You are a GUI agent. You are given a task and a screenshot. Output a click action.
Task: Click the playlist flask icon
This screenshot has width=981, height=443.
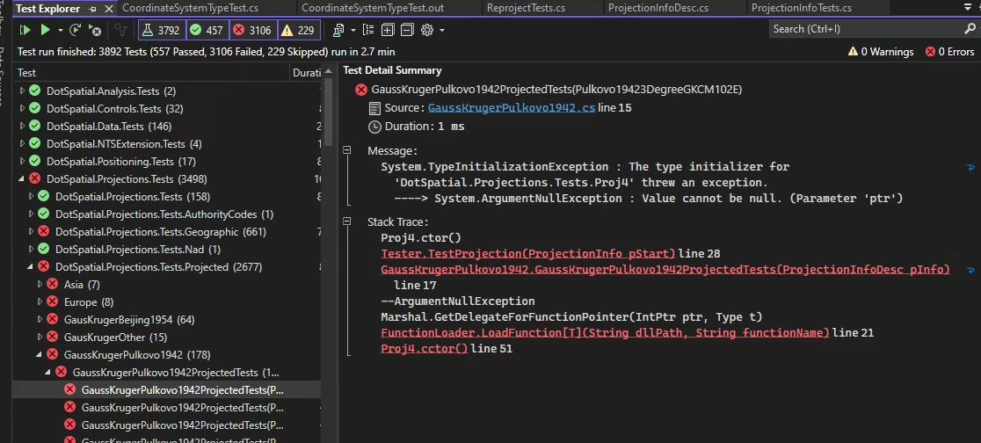(x=338, y=29)
